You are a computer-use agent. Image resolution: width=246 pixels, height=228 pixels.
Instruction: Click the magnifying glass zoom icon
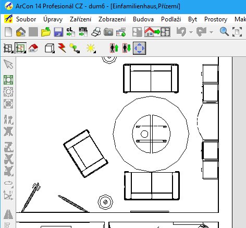coord(224,32)
